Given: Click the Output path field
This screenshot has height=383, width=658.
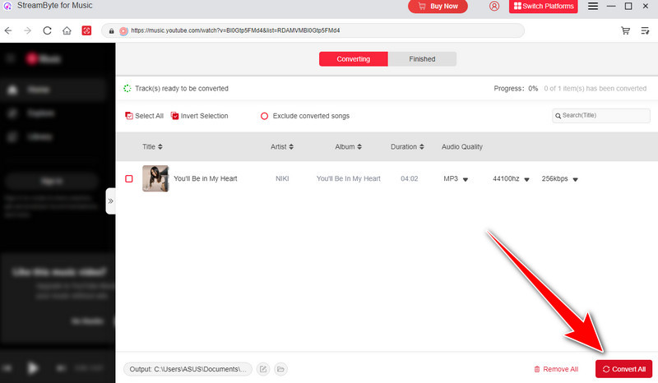Looking at the screenshot, I should [x=188, y=369].
